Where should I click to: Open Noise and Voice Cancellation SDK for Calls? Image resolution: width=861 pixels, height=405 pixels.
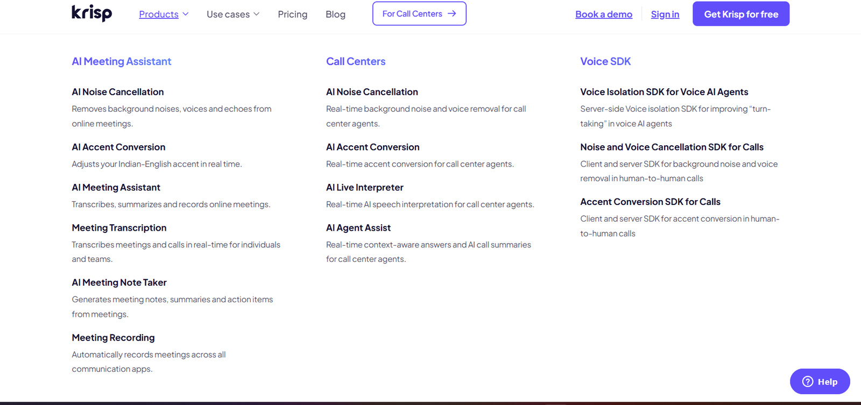tap(672, 147)
